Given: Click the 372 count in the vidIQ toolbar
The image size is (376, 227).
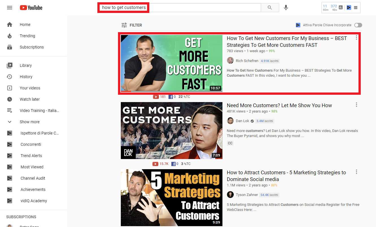Looking at the screenshot, I should (334, 6).
